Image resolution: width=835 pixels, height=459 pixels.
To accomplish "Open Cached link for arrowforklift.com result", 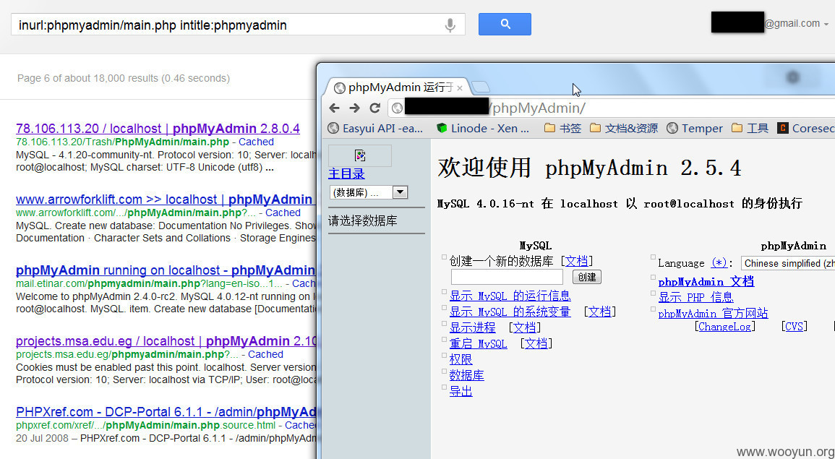I will pos(283,213).
